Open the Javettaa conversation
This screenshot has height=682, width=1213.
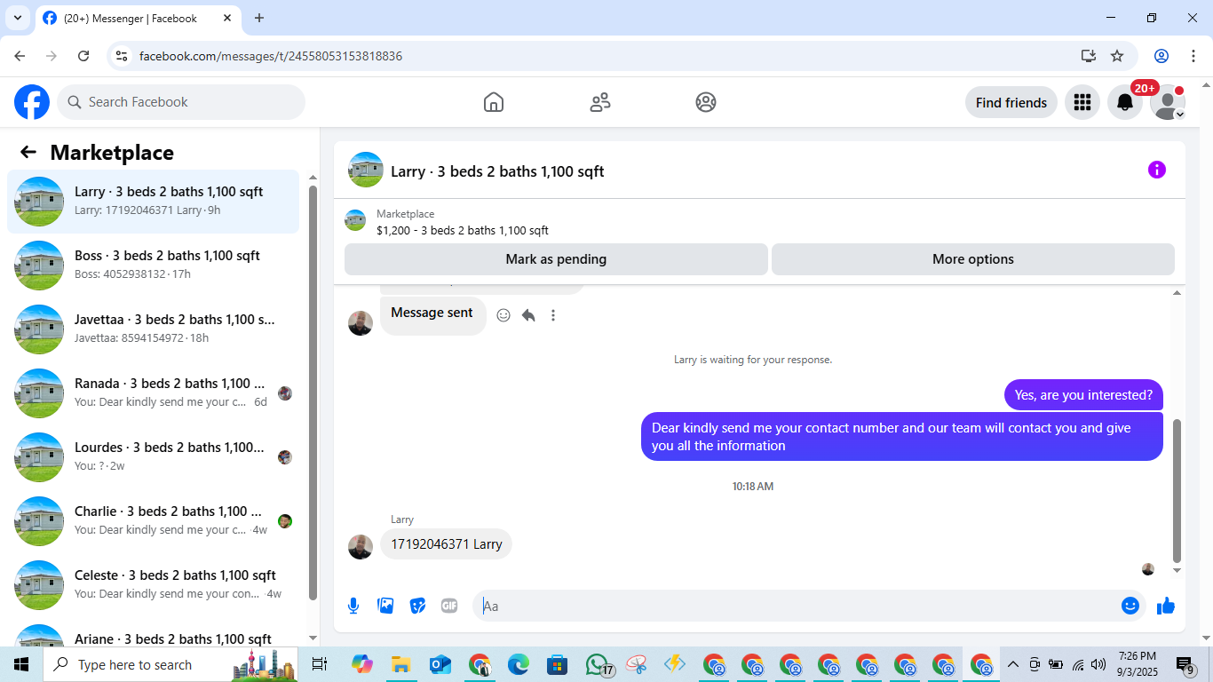pos(154,329)
